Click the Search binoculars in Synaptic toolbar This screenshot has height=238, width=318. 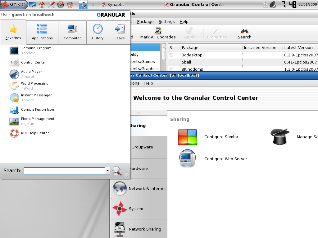(245, 33)
